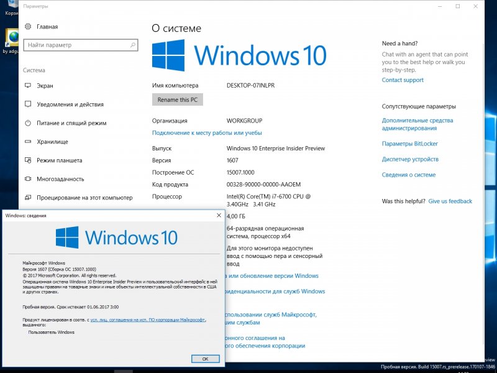Open the license terms link mentioning обеспечения корпорации
Viewport: 497px width, 373px height.
coord(265,342)
